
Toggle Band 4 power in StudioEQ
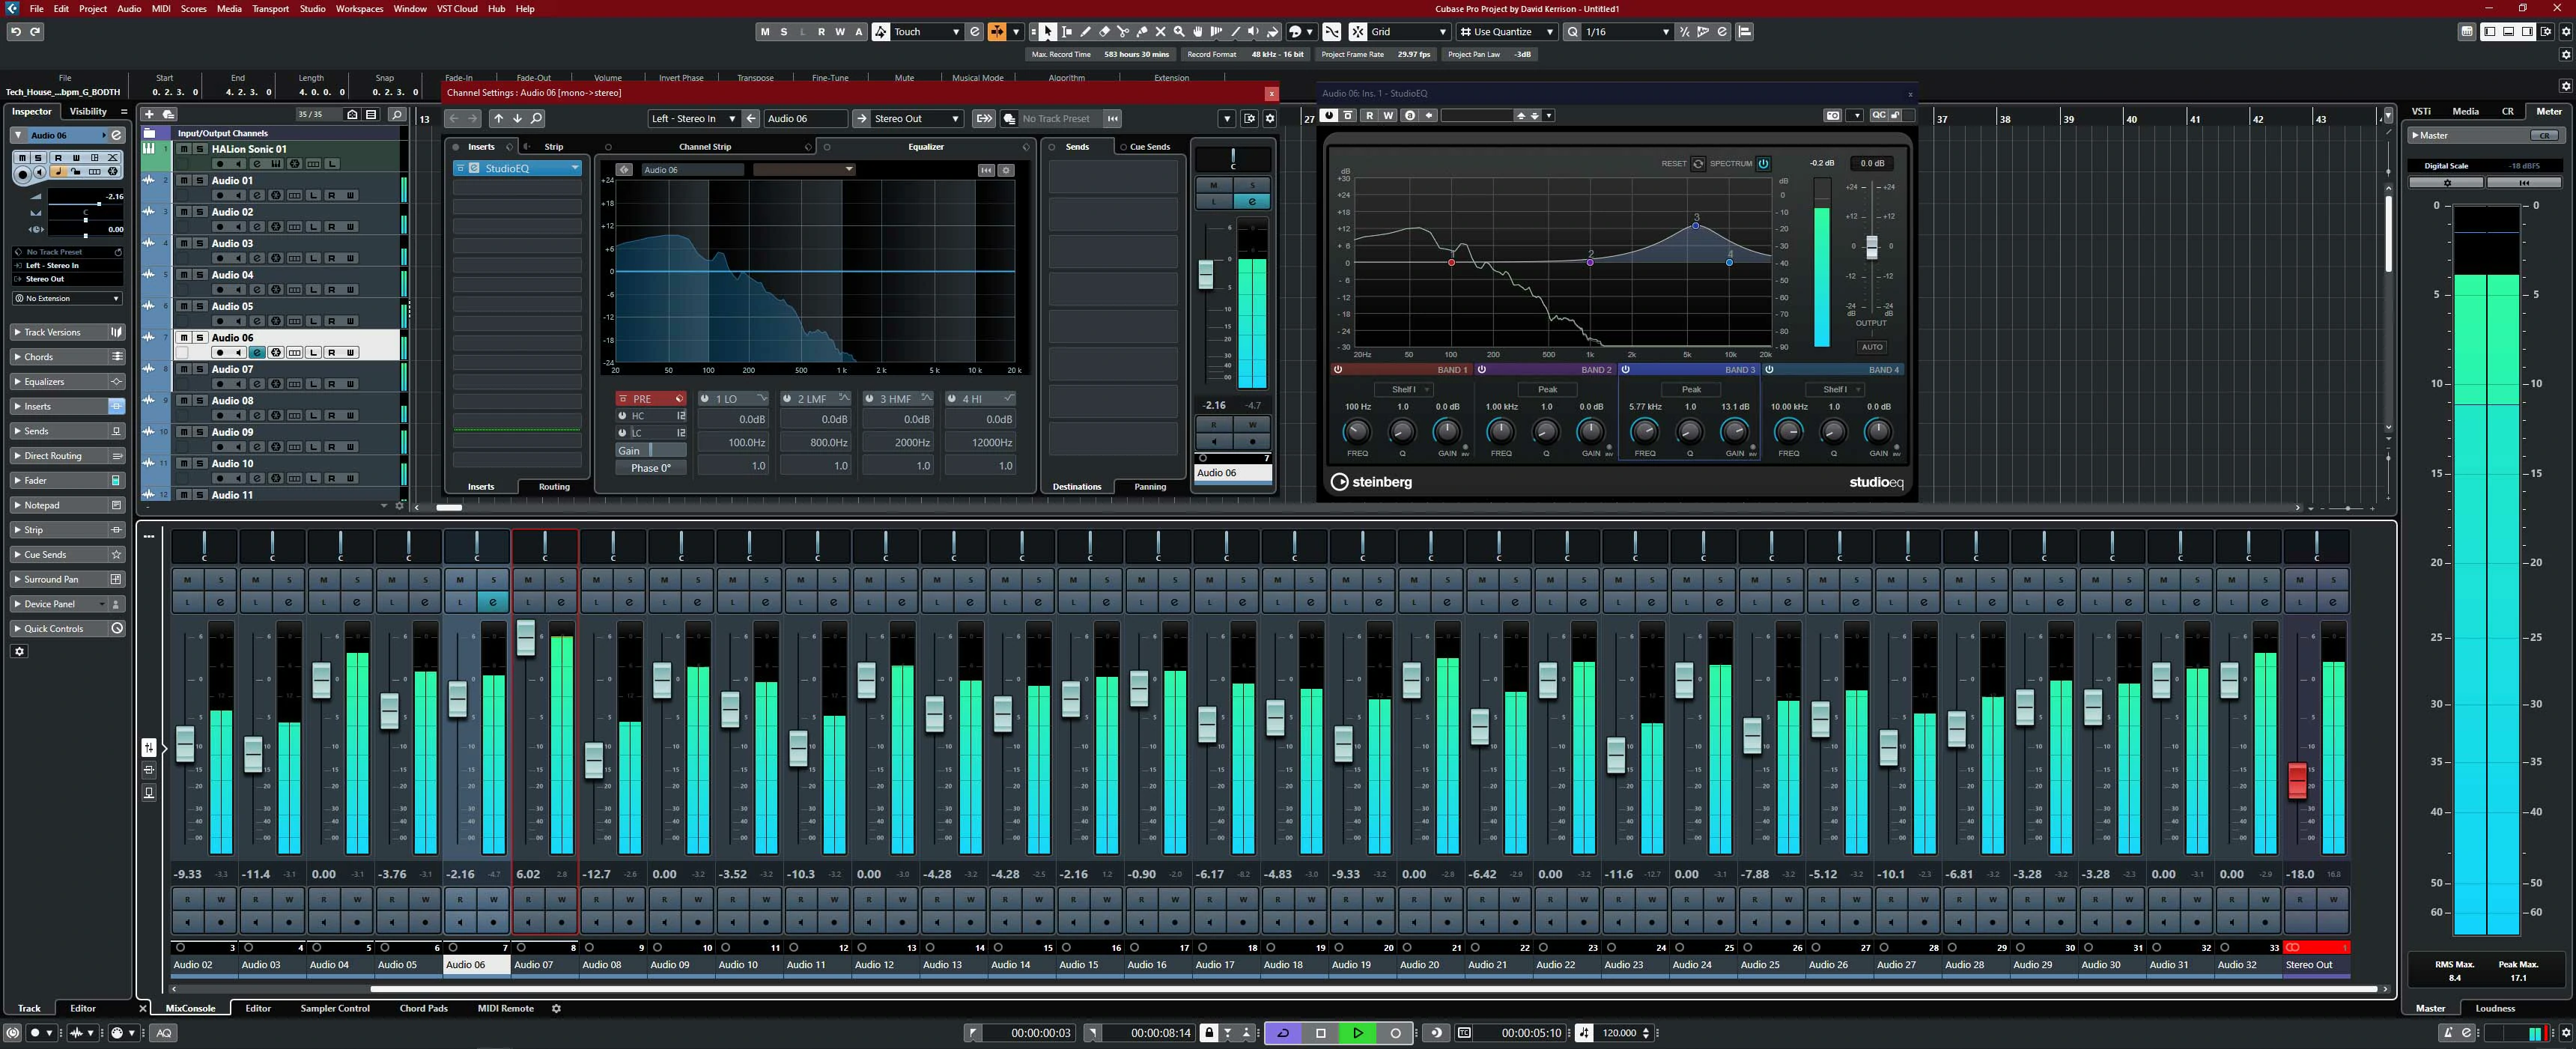[x=1769, y=369]
